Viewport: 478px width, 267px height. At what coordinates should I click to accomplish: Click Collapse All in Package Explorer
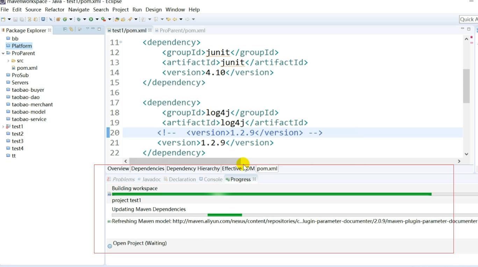pyautogui.click(x=66, y=30)
